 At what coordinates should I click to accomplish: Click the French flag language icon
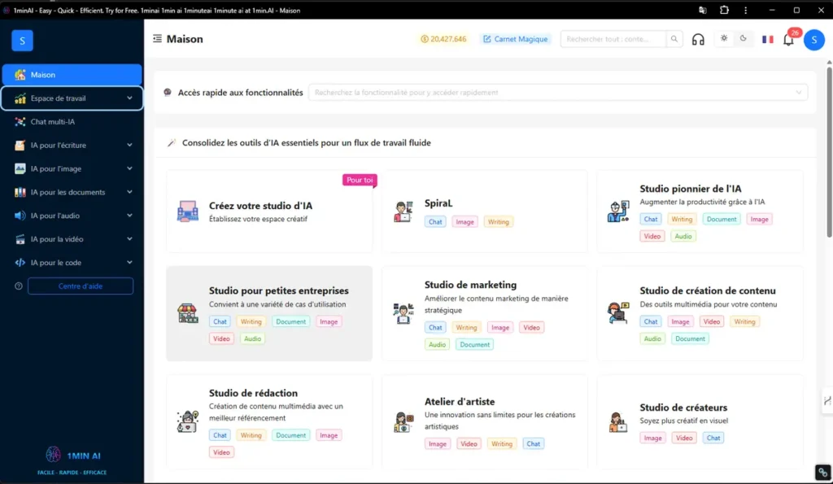[767, 39]
